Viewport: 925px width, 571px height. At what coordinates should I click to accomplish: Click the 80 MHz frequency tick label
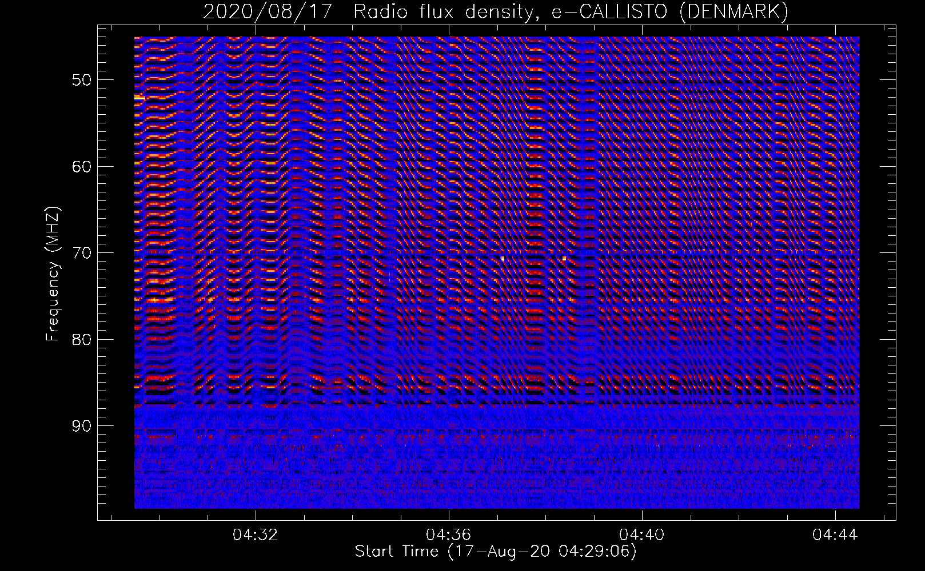point(82,340)
